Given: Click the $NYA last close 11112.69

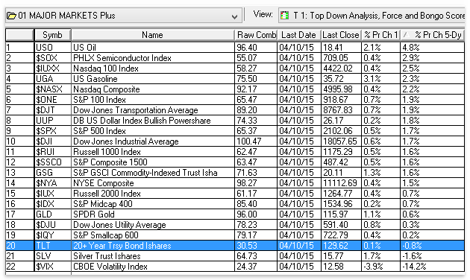Looking at the screenshot, I should [x=341, y=183].
